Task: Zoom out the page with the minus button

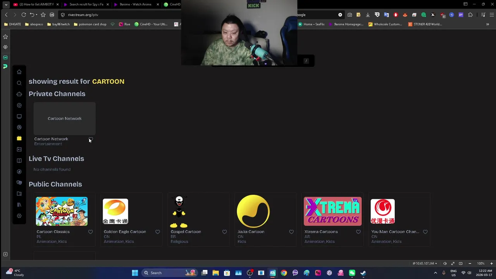Action: pyautogui.click(x=470, y=263)
